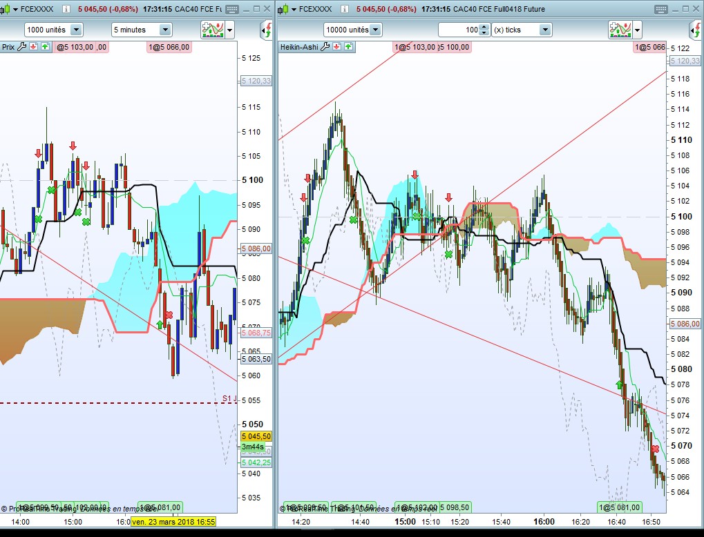704x537 pixels.
Task: Select the 5 098,50 bottom label on right chart
Action: coord(455,507)
